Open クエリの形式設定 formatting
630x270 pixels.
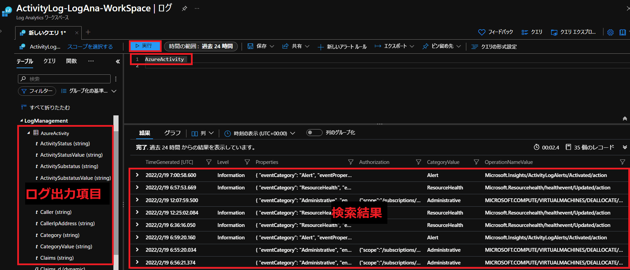pyautogui.click(x=494, y=46)
